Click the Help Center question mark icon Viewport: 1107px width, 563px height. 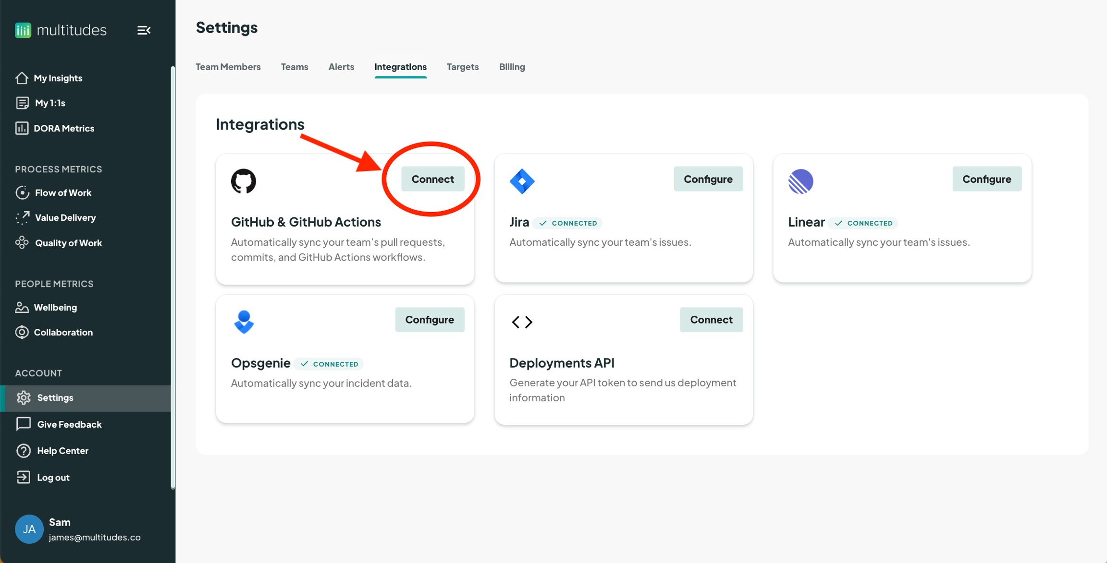(x=23, y=451)
